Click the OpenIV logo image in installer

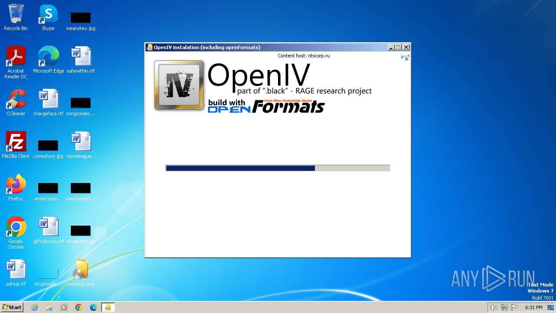pos(179,85)
